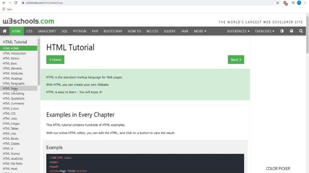
Task: Open HTML Styles in the sidebar
Action: tap(18, 88)
